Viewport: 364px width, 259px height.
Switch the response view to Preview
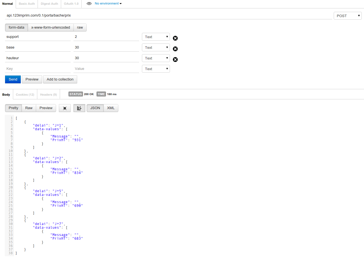click(46, 108)
